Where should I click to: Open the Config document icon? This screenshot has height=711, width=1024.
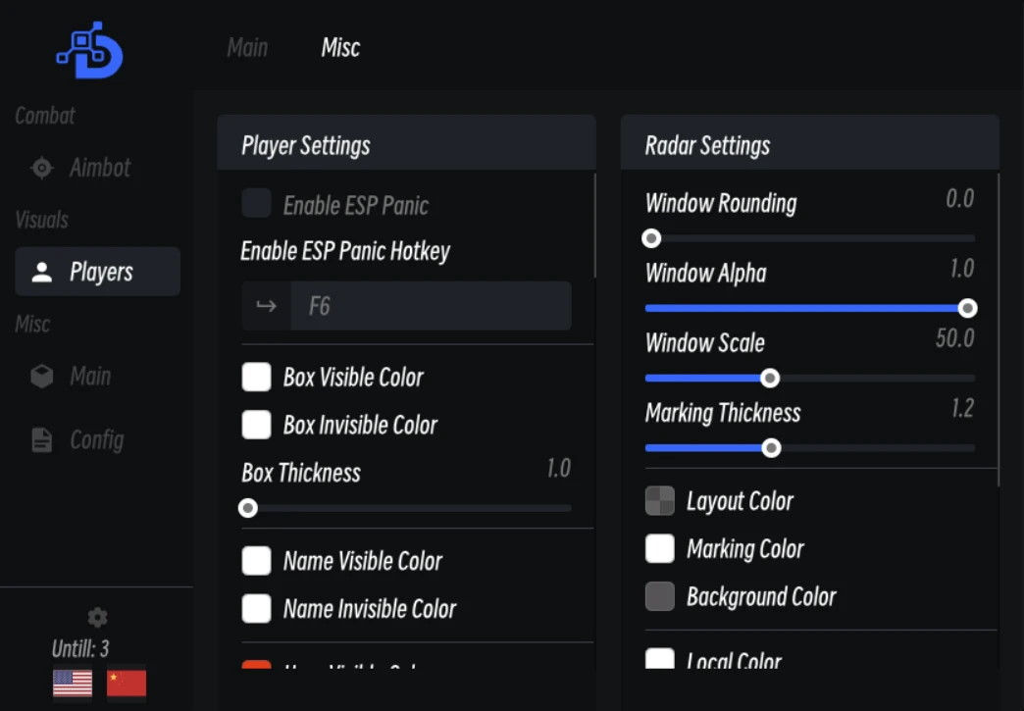(x=42, y=440)
